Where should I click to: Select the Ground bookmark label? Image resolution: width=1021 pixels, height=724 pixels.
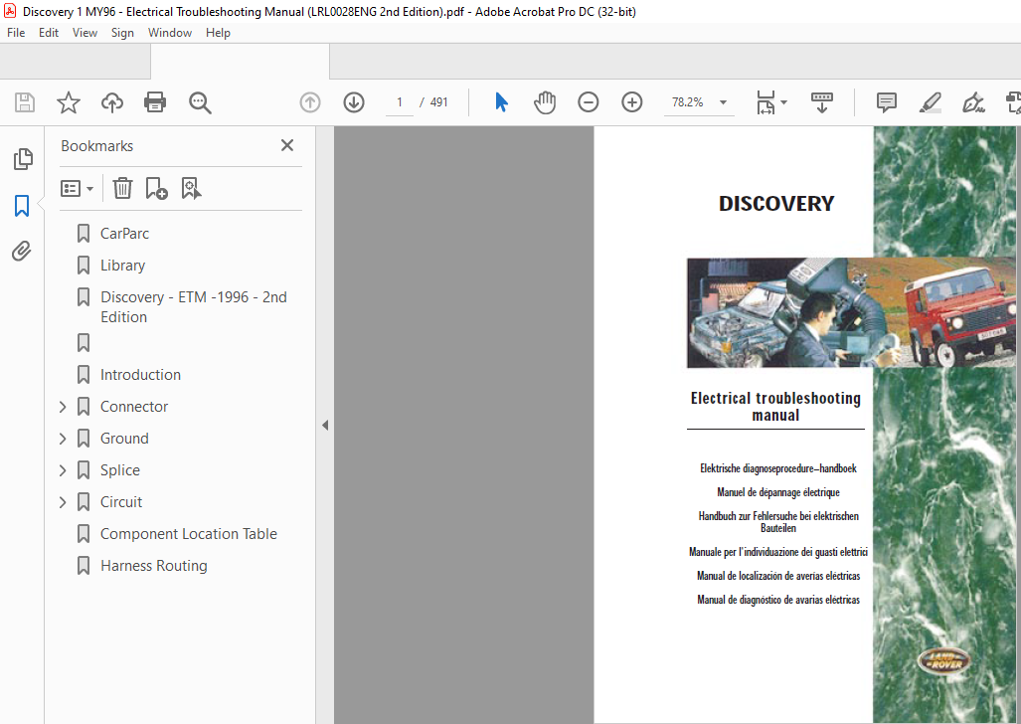point(124,439)
